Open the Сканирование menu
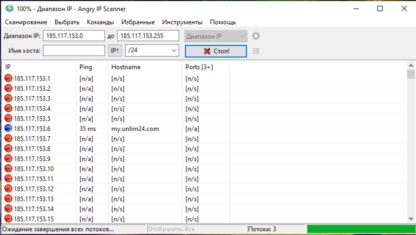 [26, 22]
